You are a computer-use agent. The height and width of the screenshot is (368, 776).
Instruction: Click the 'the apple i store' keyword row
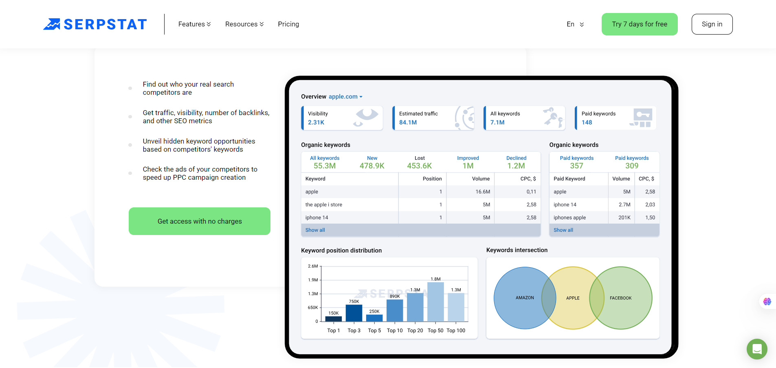[x=421, y=205]
